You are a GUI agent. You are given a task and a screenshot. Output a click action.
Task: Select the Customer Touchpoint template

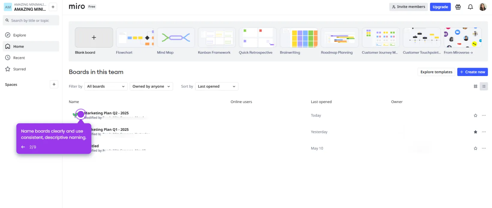point(422,37)
